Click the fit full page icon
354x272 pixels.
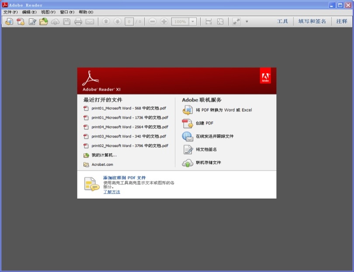tap(220, 21)
